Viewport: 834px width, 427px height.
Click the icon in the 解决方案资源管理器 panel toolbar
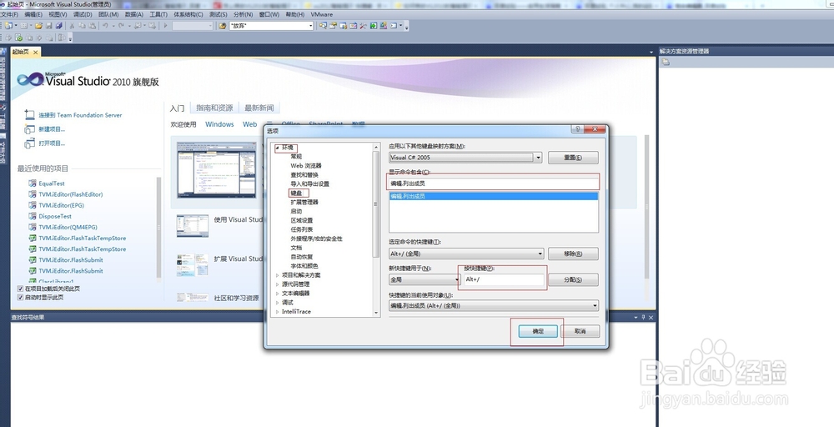(666, 63)
